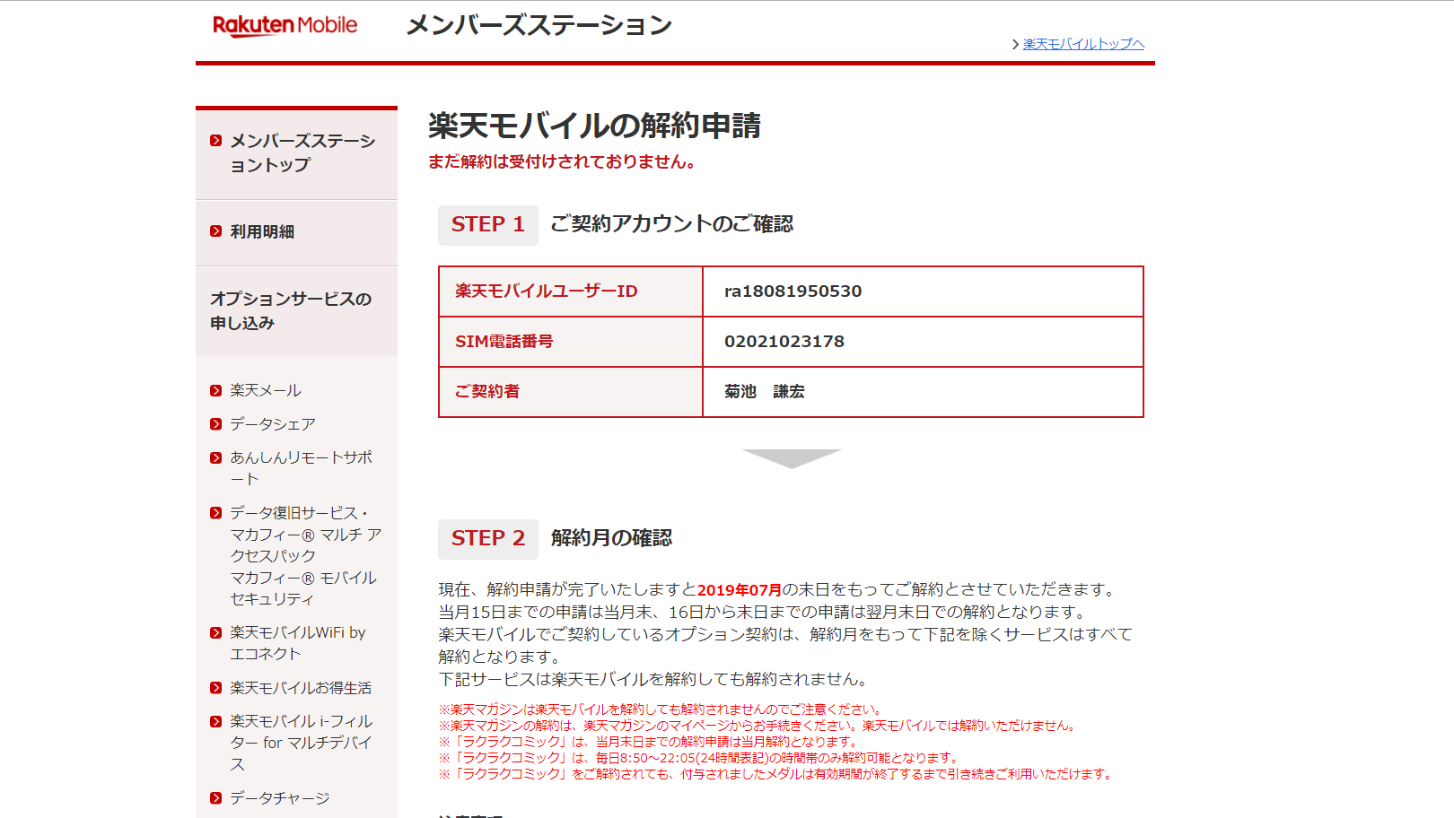Viewport: 1454px width, 818px height.
Task: Open 楽天モバイルWiFi by エコネクト link
Action: (x=298, y=643)
